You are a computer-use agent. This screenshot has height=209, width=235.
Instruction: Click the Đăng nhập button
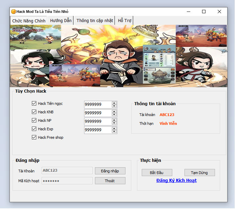click(x=110, y=171)
